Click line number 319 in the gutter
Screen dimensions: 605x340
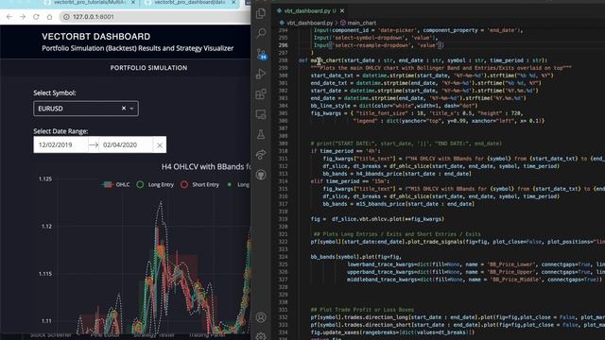point(284,219)
